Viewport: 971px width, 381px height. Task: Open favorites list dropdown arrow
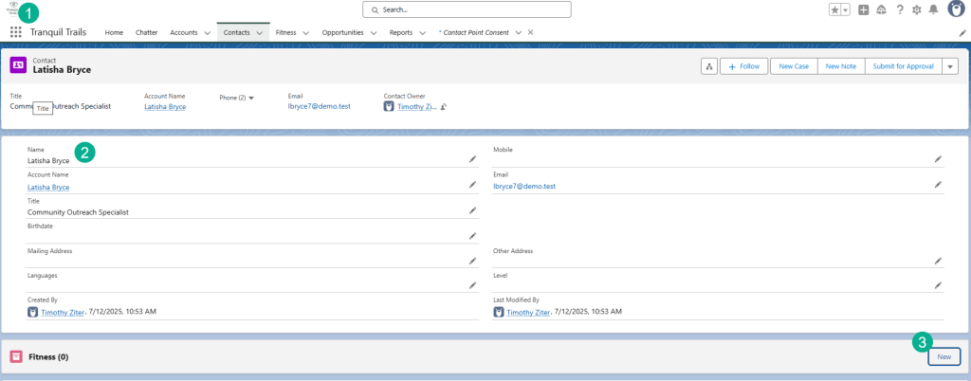tap(846, 9)
